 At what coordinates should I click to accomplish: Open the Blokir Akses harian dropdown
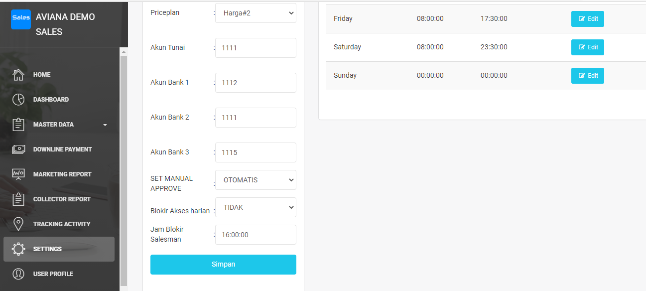click(256, 207)
